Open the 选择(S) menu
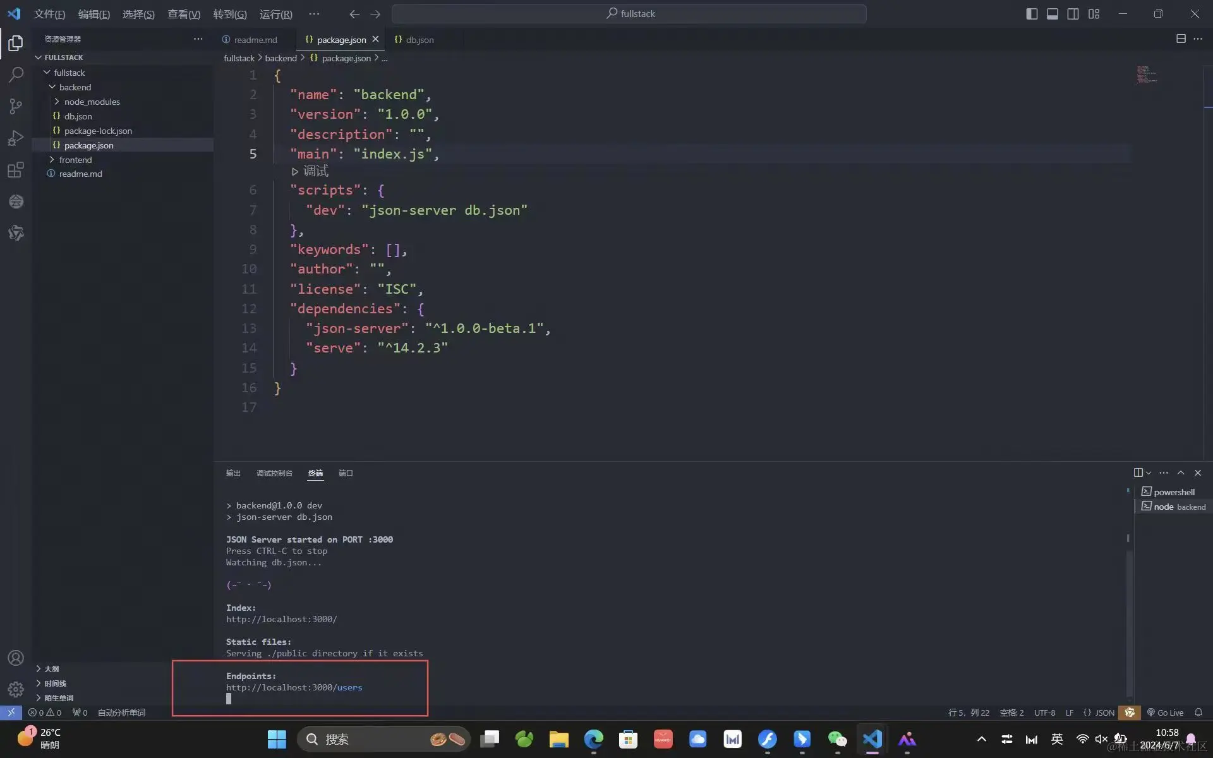The image size is (1213, 758). [x=138, y=14]
